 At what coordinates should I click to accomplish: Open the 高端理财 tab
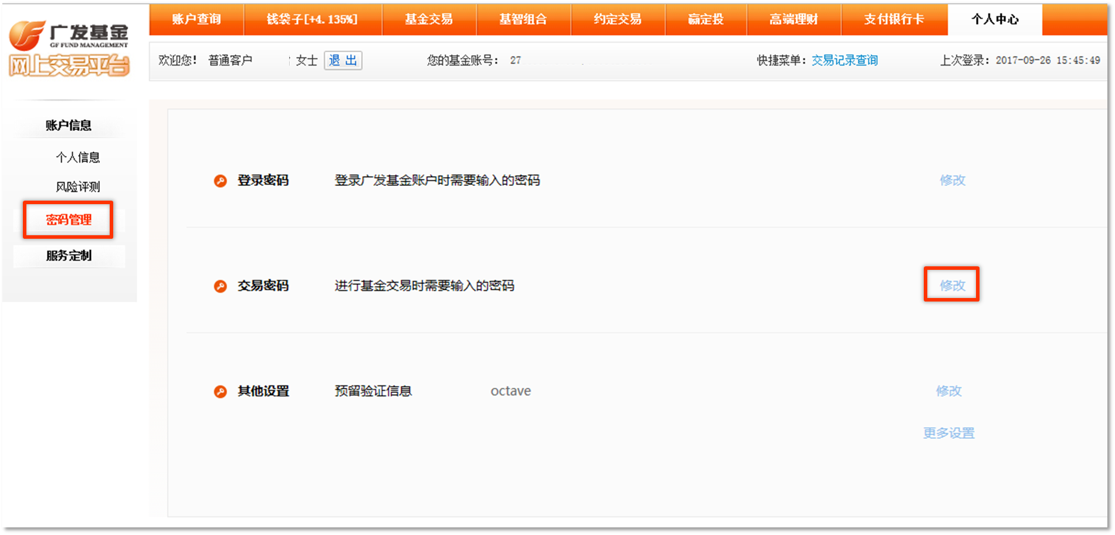point(794,19)
